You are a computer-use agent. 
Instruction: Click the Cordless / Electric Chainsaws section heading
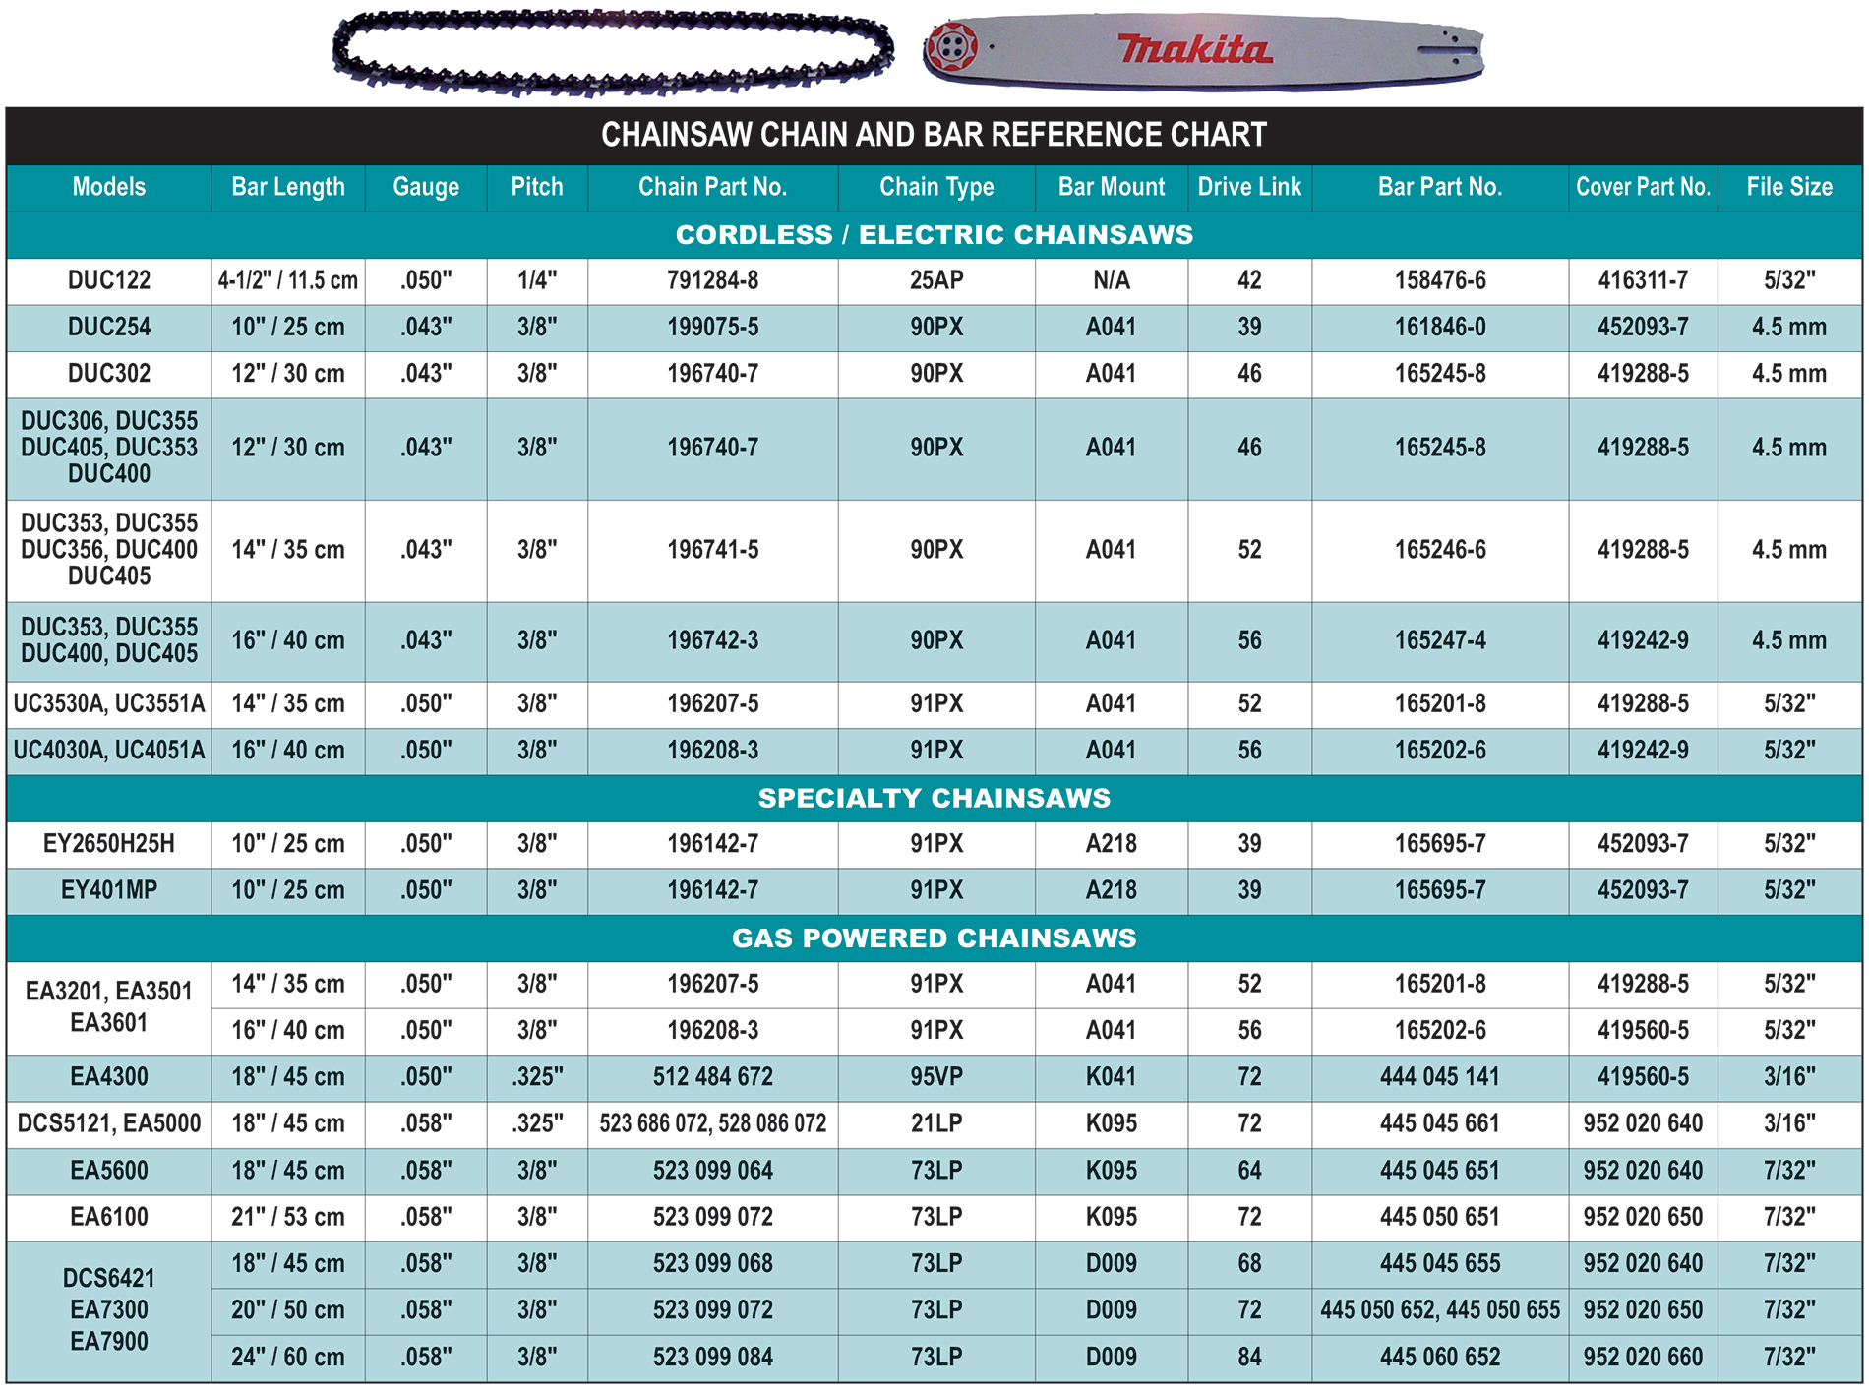[934, 235]
